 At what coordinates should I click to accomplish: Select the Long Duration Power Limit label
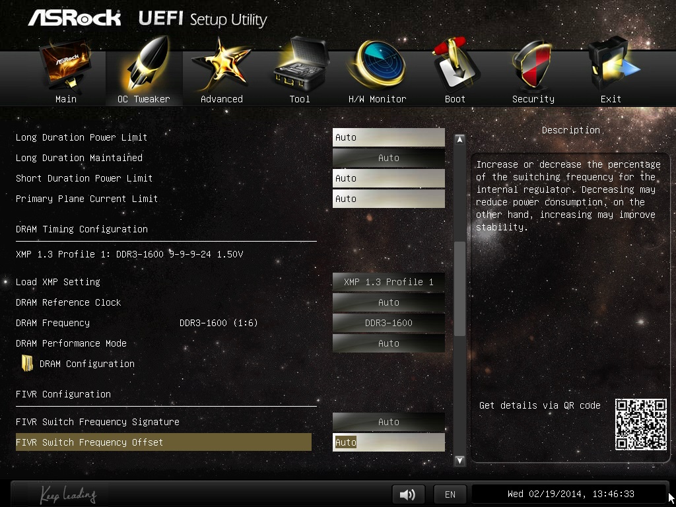pyautogui.click(x=81, y=137)
